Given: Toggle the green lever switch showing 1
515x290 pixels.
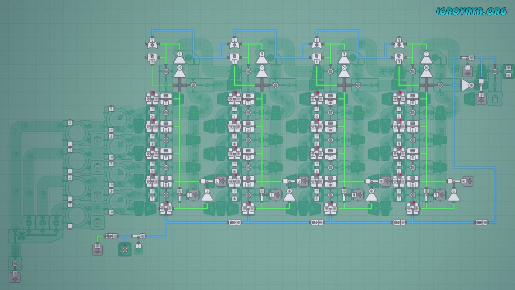Looking at the screenshot, I should [x=138, y=248].
